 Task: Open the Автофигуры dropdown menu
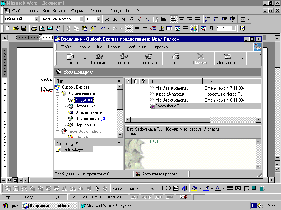point(125,188)
